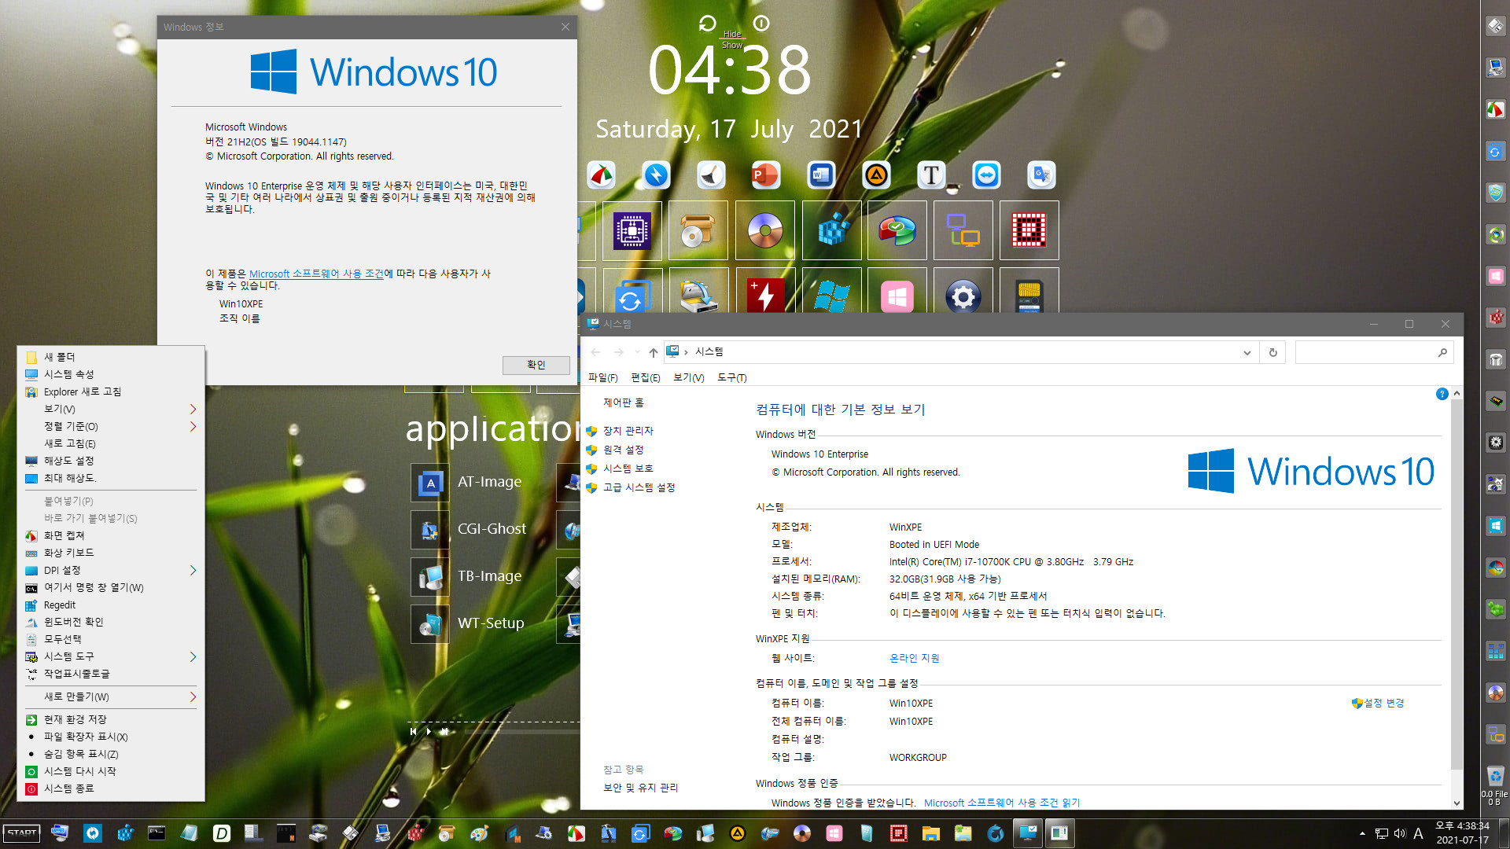Select 시스템 다시 시작 from context menu
The height and width of the screenshot is (849, 1510).
110,771
